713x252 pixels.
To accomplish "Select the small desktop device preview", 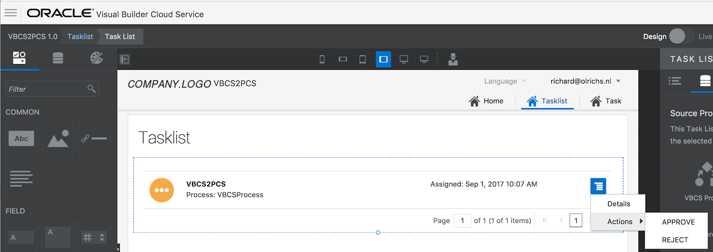I will tap(404, 59).
